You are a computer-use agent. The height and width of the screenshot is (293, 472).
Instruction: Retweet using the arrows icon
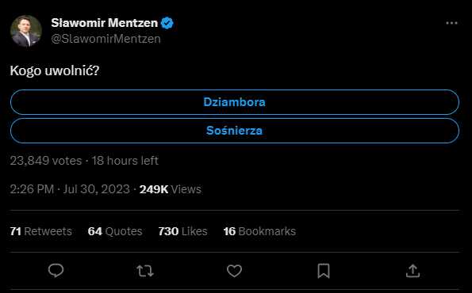pyautogui.click(x=145, y=271)
